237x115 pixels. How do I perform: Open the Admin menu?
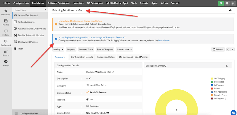click(x=164, y=3)
